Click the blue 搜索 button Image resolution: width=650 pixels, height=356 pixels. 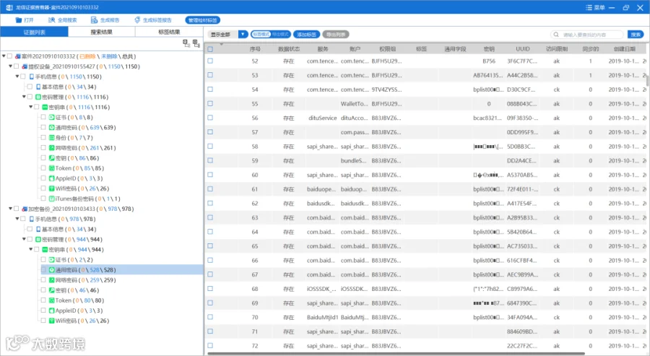click(x=636, y=35)
